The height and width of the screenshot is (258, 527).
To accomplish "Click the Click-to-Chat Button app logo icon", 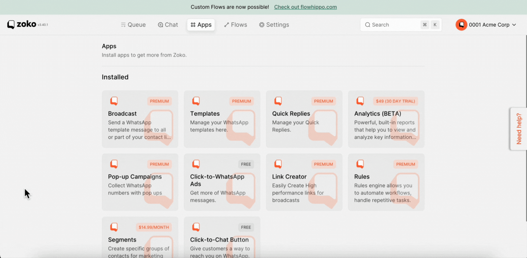I will click(196, 227).
